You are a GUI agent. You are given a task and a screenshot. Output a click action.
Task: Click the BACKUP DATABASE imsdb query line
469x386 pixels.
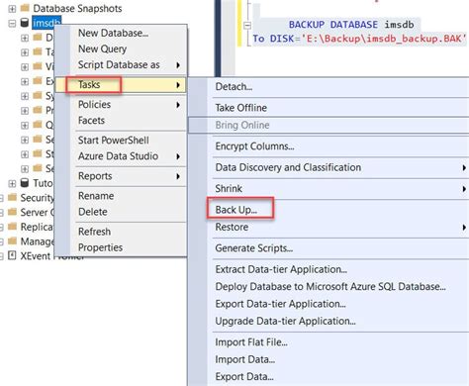(351, 25)
